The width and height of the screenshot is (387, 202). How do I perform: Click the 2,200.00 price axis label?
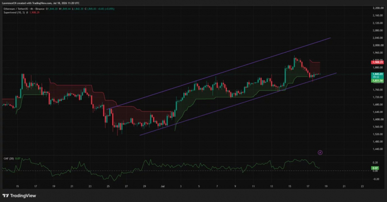click(x=378, y=8)
